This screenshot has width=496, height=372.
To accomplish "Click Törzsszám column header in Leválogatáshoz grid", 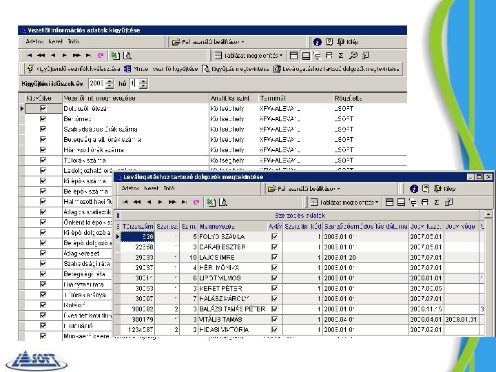I will [138, 227].
